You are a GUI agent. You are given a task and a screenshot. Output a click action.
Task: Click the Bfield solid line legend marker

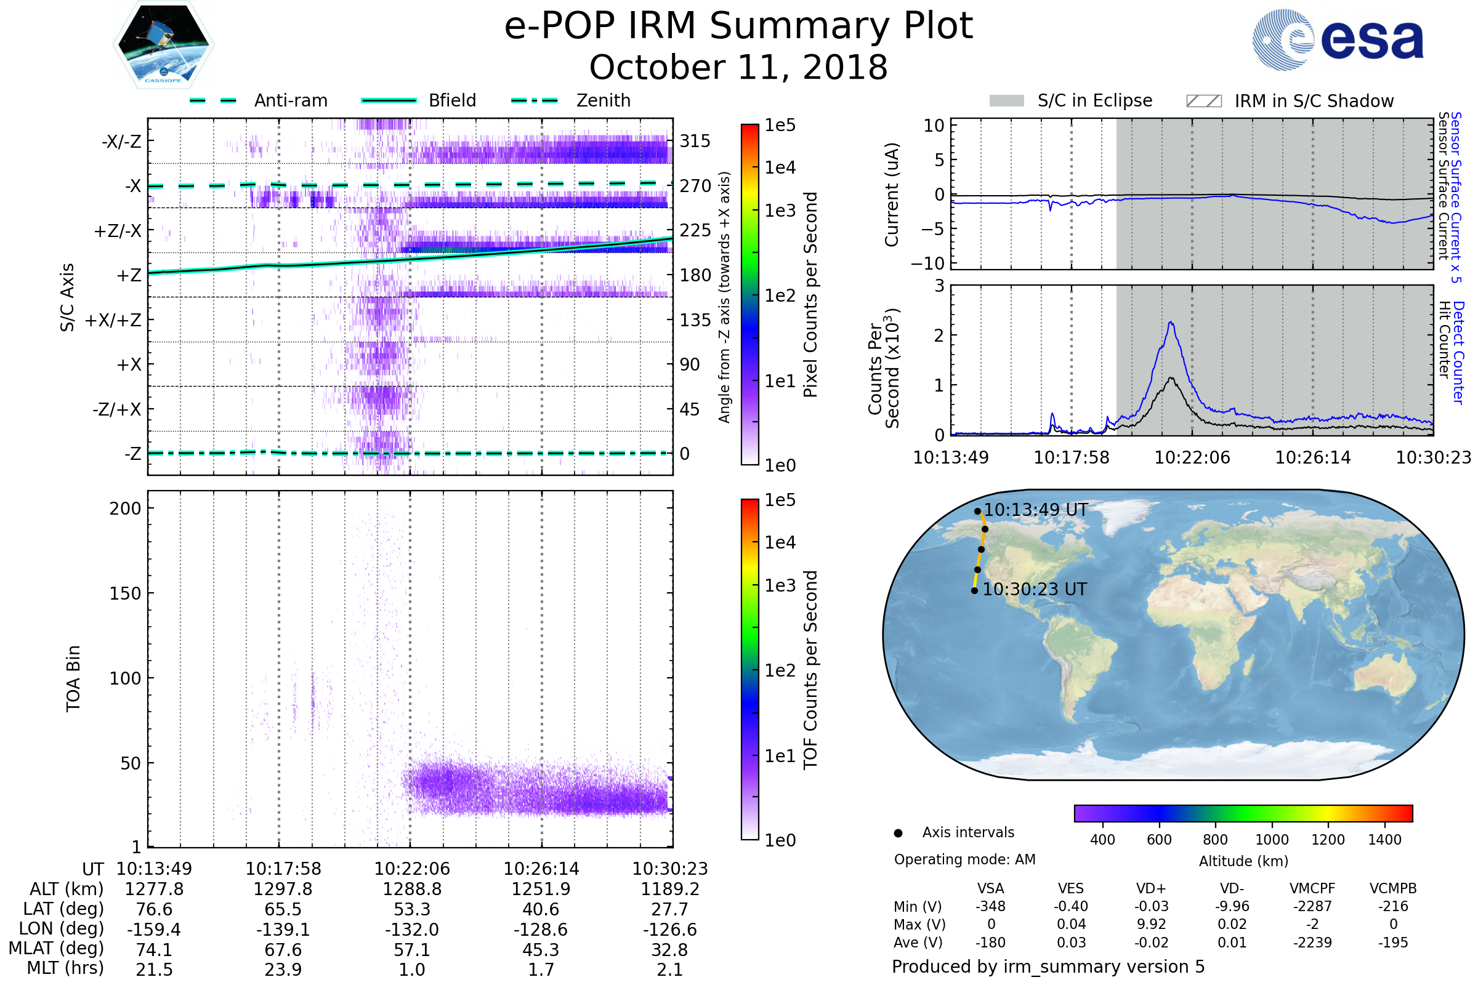pos(389,100)
